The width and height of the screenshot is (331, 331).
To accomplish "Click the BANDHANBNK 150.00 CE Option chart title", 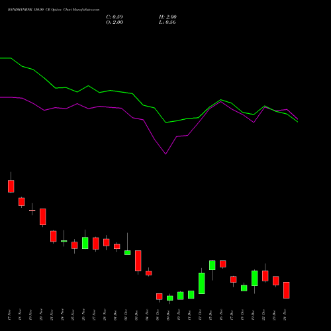I will pos(54,10).
